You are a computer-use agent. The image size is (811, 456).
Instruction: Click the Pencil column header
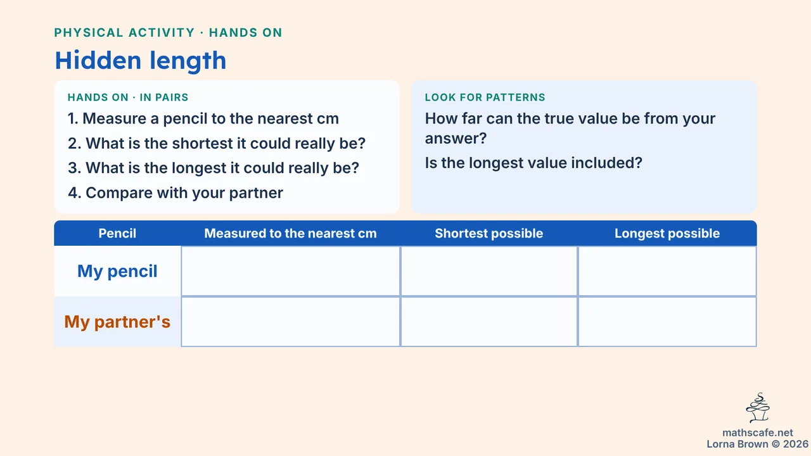[117, 233]
